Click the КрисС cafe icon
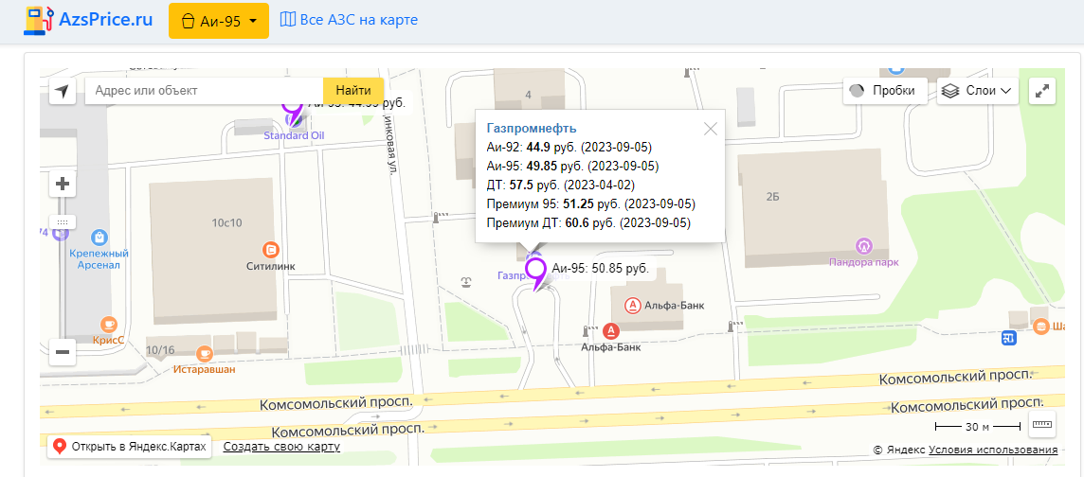The image size is (1084, 477). 108,324
